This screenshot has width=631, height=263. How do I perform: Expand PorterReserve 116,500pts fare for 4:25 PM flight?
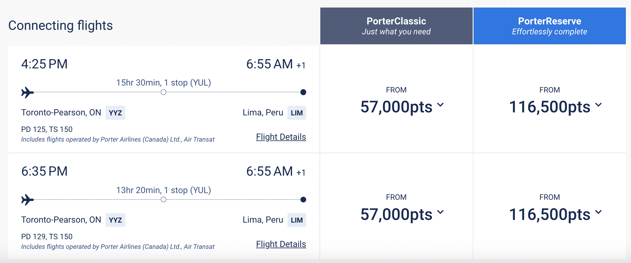(555, 107)
